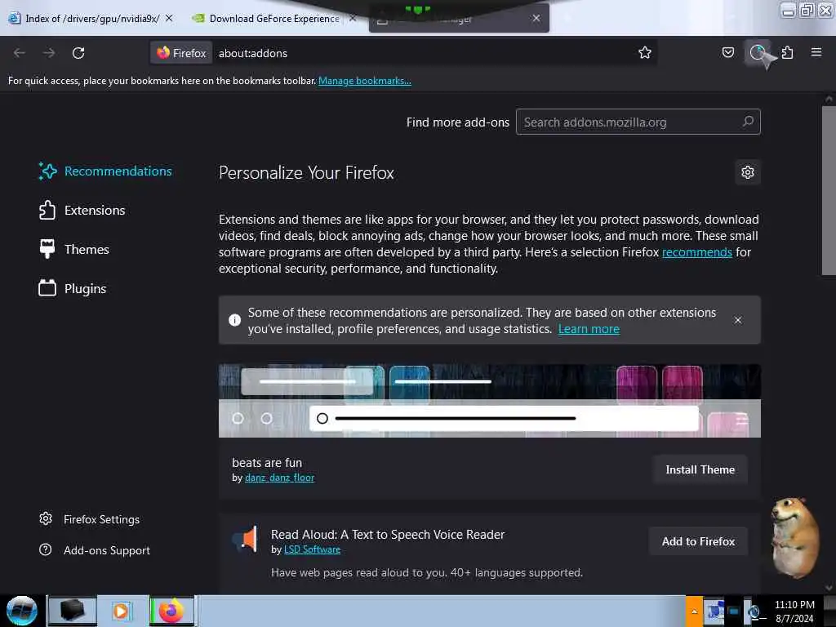Open the Extensions category in sidebar

point(82,210)
